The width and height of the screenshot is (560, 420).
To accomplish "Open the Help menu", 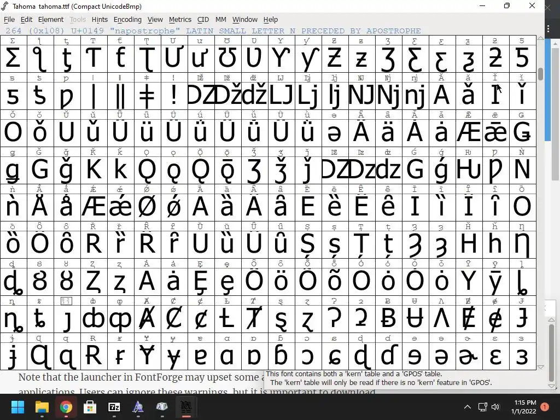I will (x=270, y=20).
